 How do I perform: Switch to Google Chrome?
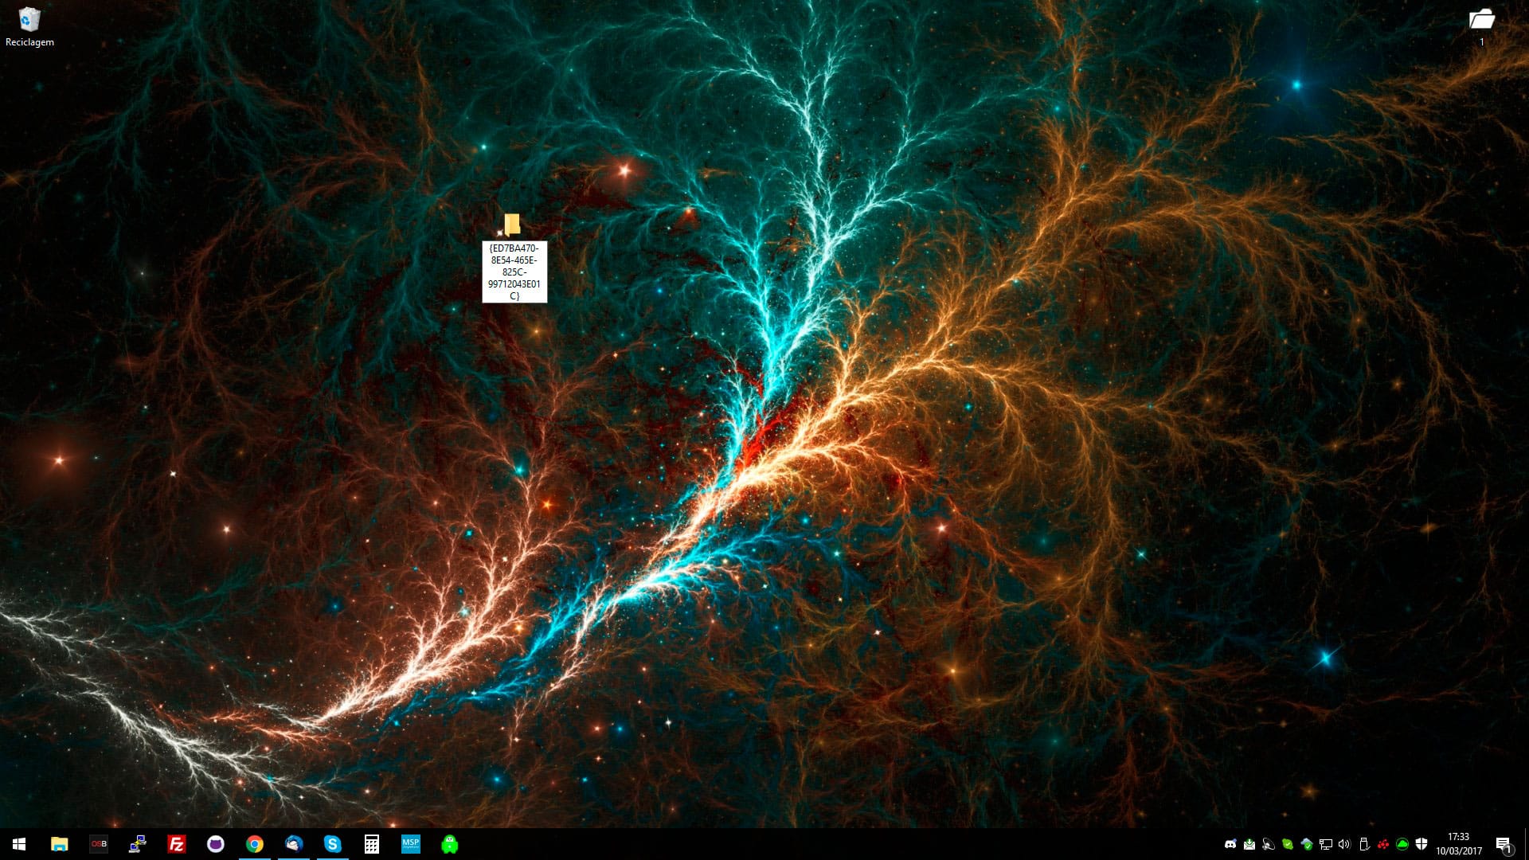255,844
